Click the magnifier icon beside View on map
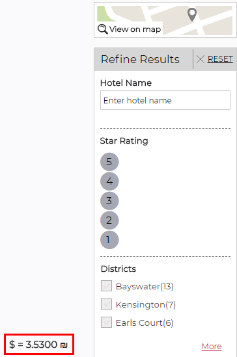The image size is (237, 357). coord(103,29)
